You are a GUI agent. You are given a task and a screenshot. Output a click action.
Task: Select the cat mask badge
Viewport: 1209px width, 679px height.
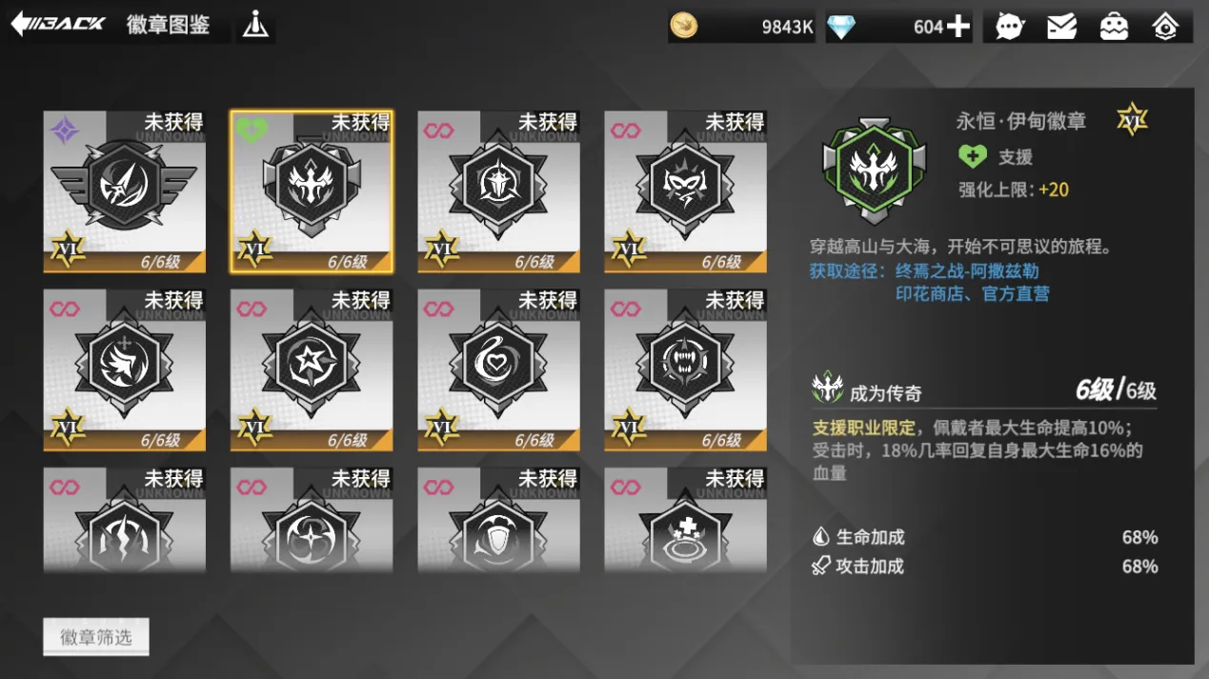[x=685, y=191]
